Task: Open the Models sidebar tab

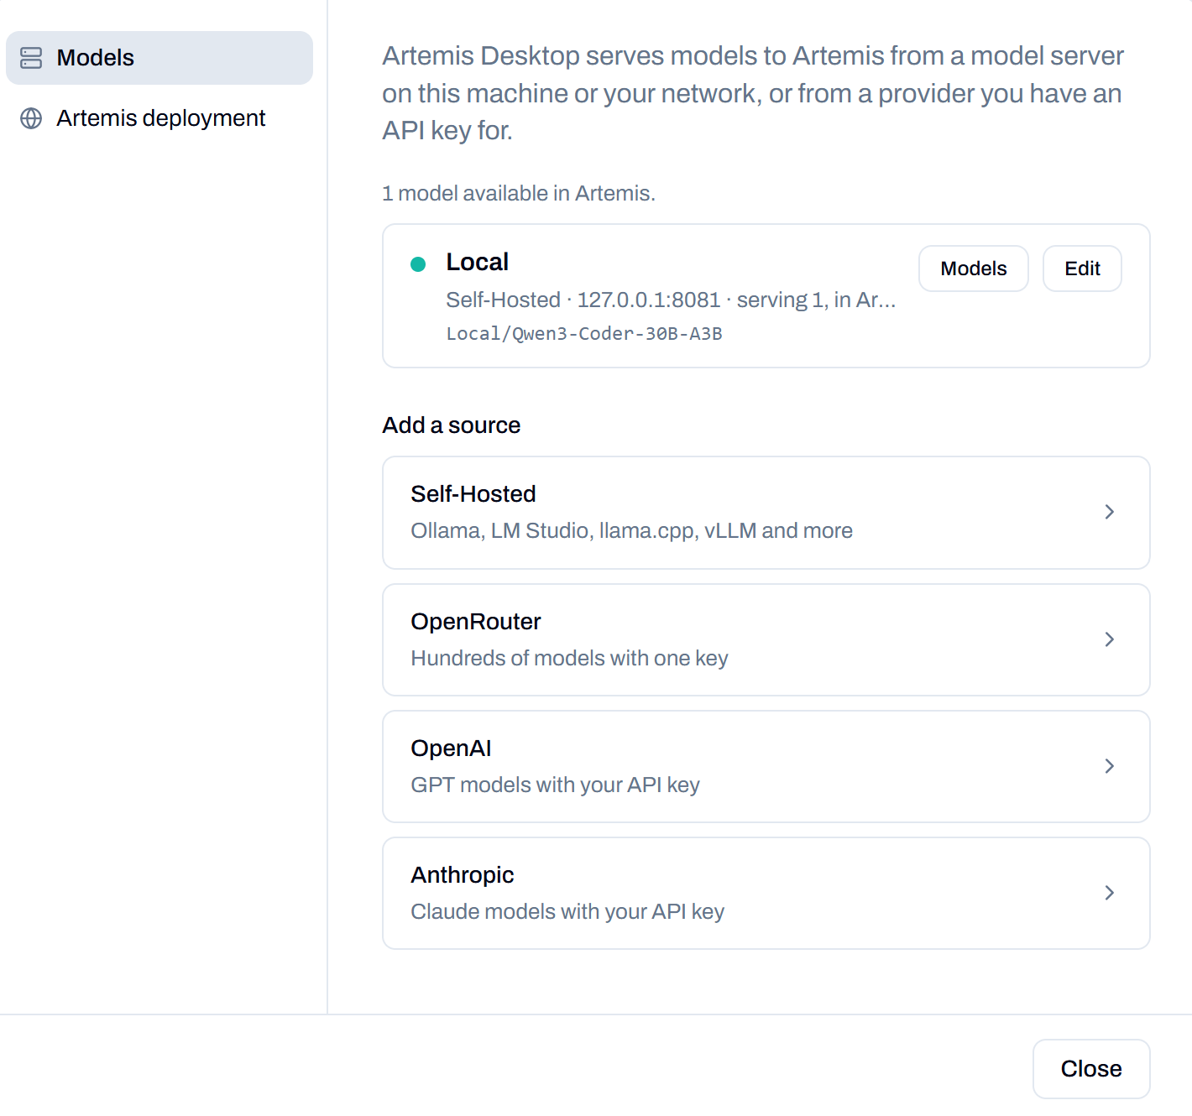Action: [159, 58]
